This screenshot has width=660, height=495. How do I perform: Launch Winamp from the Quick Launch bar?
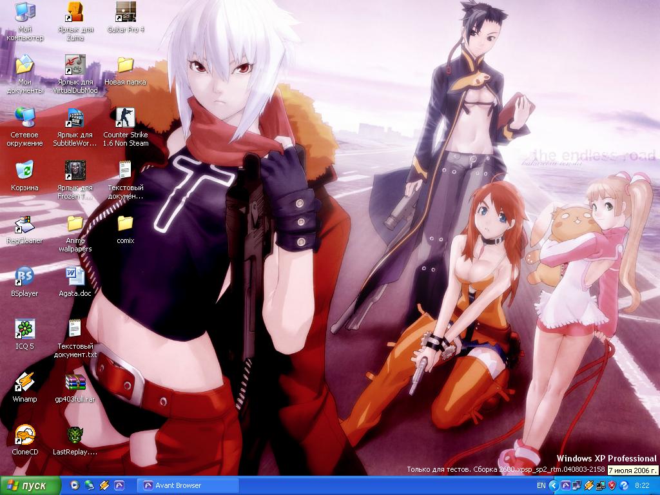104,485
